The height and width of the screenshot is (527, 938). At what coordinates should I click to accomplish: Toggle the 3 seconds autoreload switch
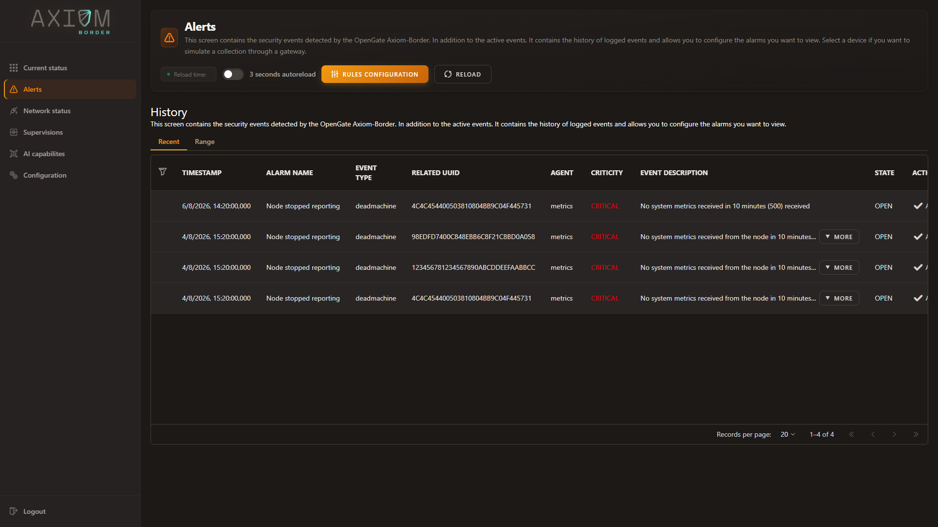click(233, 74)
